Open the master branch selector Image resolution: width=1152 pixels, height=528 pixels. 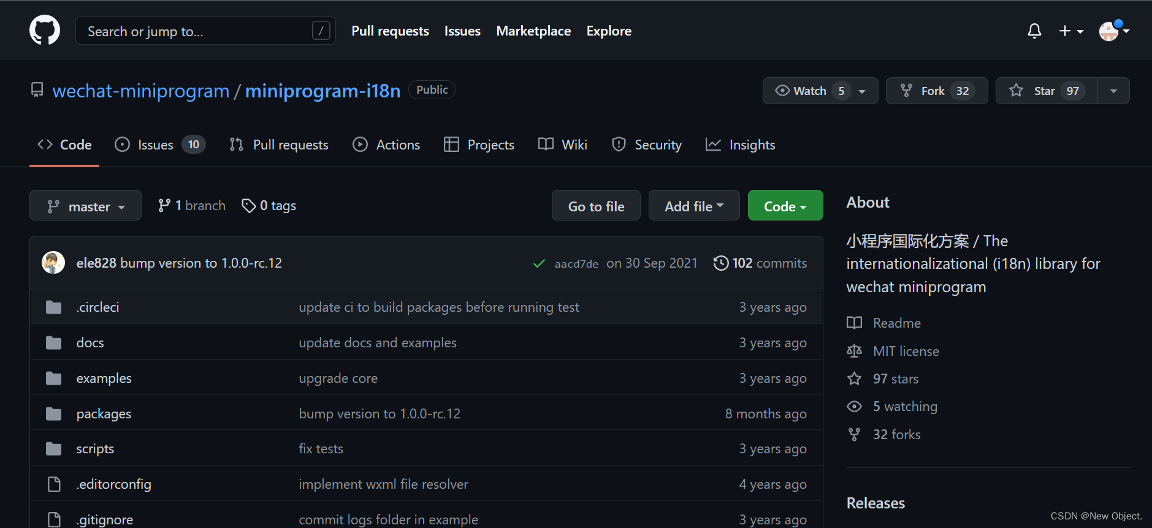pyautogui.click(x=85, y=206)
